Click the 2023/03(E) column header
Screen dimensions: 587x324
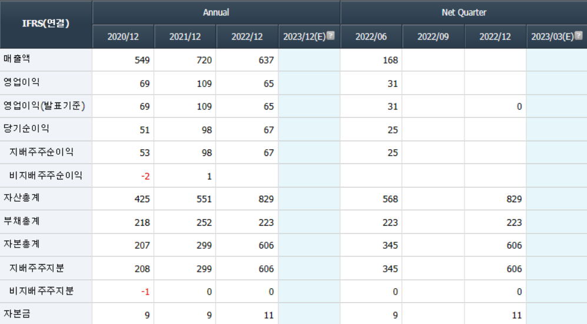coord(556,36)
